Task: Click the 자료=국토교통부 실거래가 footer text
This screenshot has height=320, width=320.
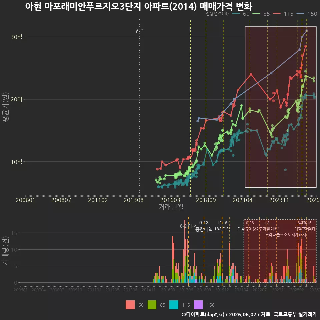Action: click(289, 314)
